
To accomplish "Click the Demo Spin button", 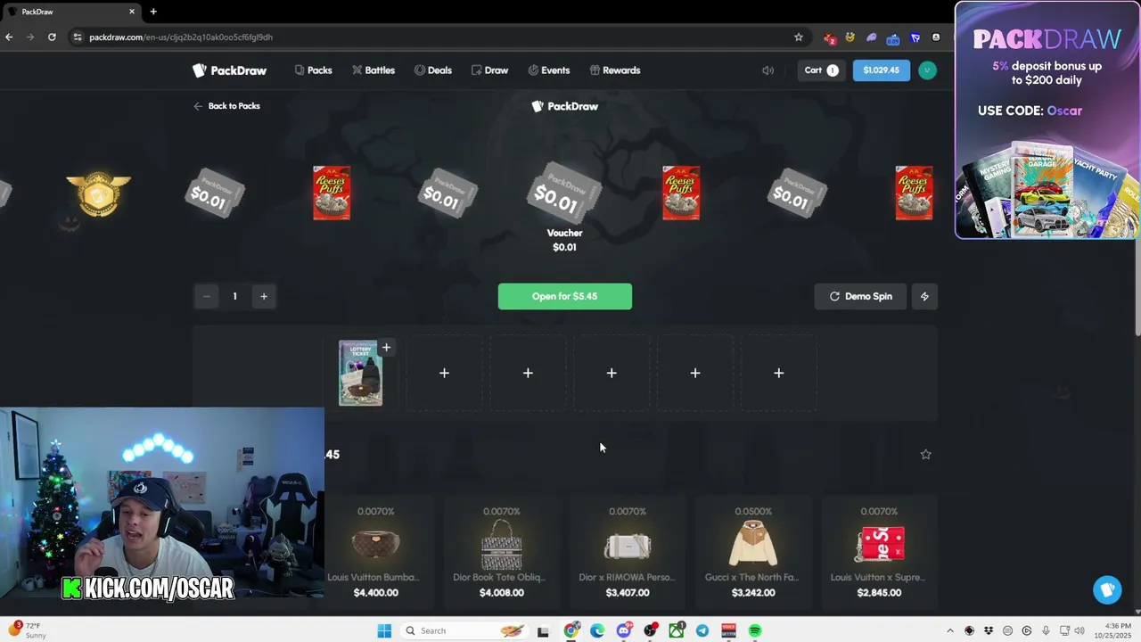I will pyautogui.click(x=861, y=296).
